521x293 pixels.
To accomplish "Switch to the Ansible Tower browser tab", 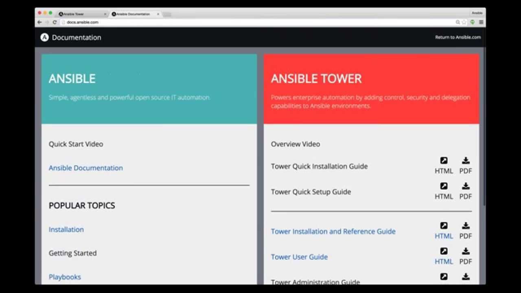I will [81, 14].
